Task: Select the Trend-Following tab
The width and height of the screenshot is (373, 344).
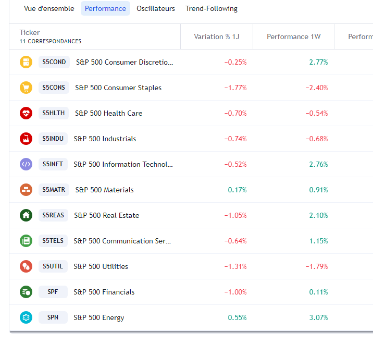Action: [x=212, y=8]
